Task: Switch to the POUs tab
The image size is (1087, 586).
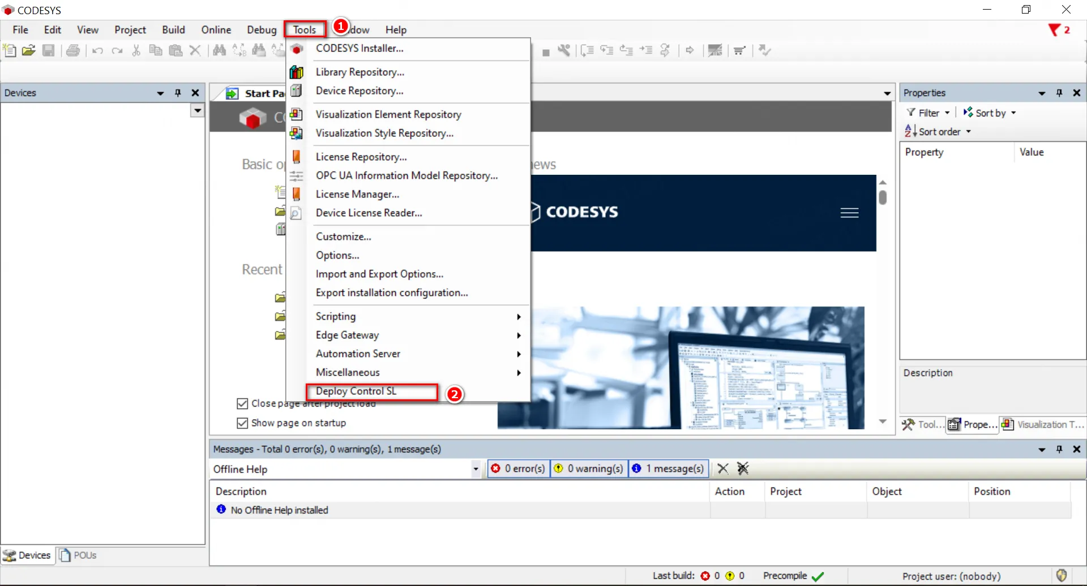Action: 79,555
